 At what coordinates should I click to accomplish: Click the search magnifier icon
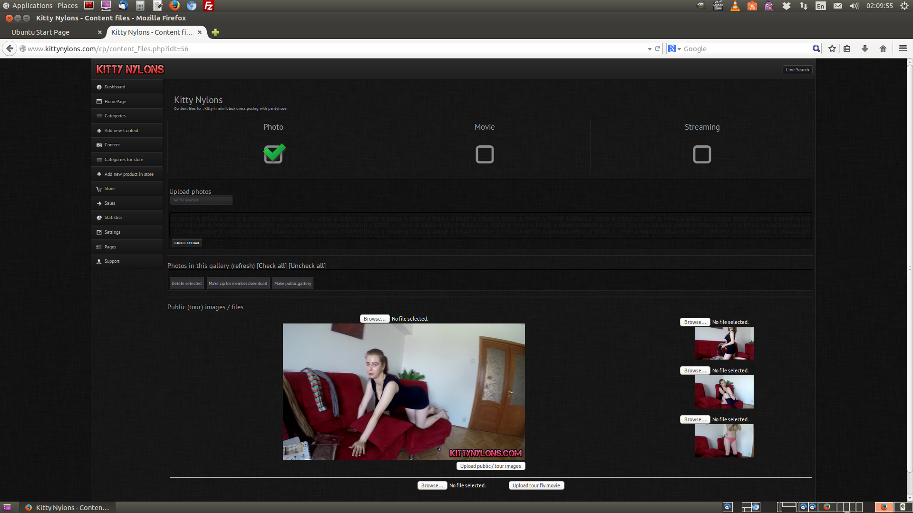[816, 49]
